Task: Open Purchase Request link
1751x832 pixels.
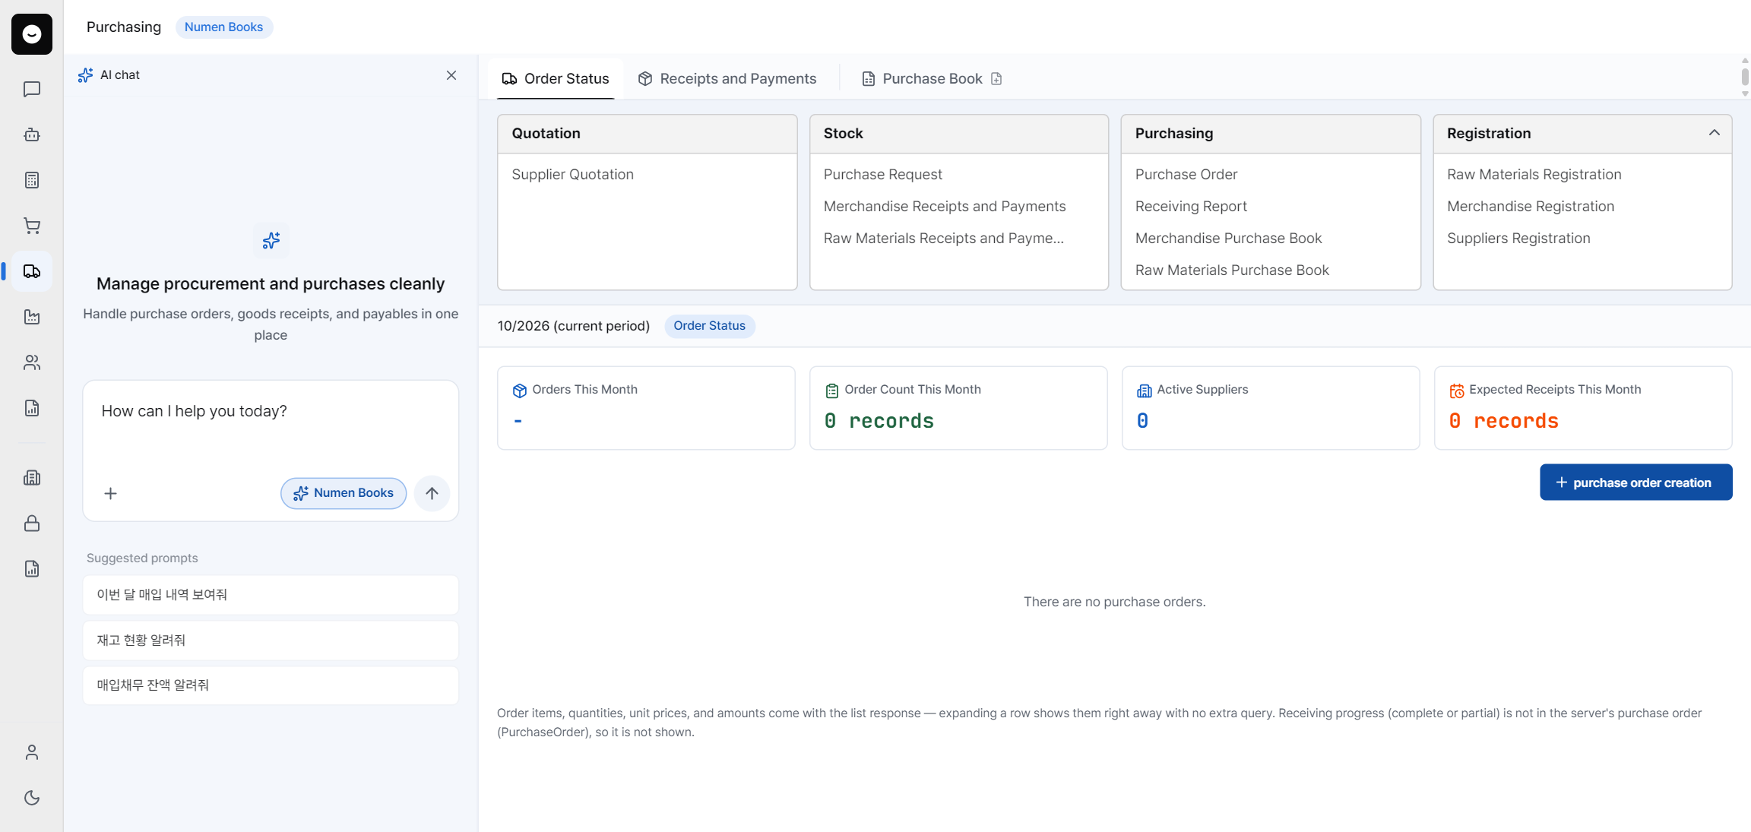Action: (882, 175)
